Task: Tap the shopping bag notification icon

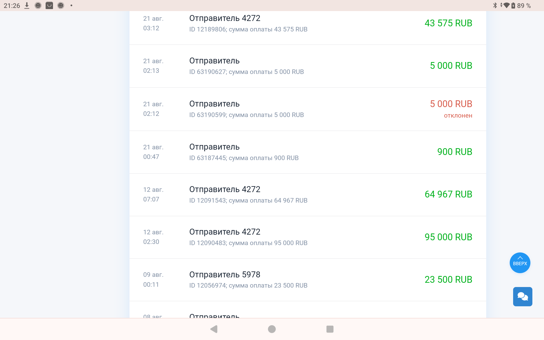Action: coord(49,5)
